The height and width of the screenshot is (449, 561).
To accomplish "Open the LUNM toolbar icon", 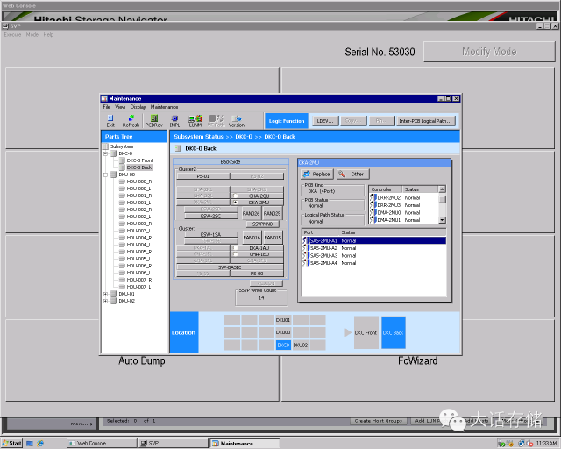I will point(195,118).
